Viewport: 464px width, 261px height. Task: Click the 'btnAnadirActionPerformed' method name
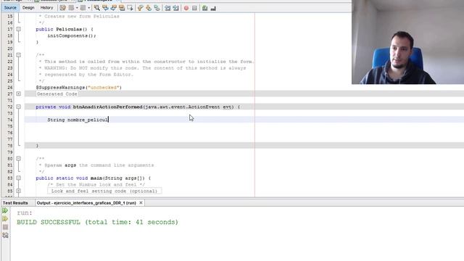tap(108, 107)
